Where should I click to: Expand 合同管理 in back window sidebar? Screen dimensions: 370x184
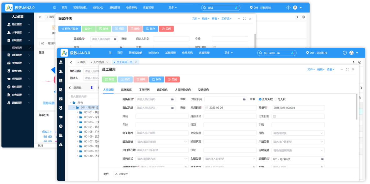pos(29,55)
